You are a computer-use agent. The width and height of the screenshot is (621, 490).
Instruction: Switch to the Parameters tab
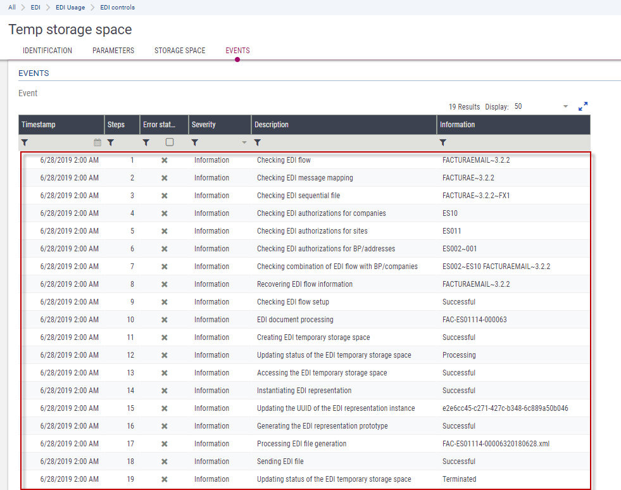(113, 51)
